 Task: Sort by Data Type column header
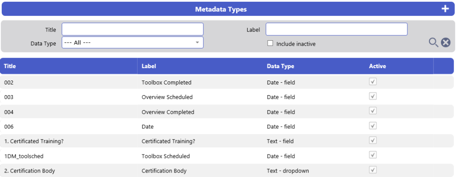[x=280, y=66]
